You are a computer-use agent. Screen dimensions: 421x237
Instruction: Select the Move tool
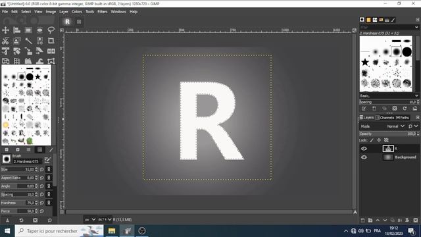coord(6,30)
